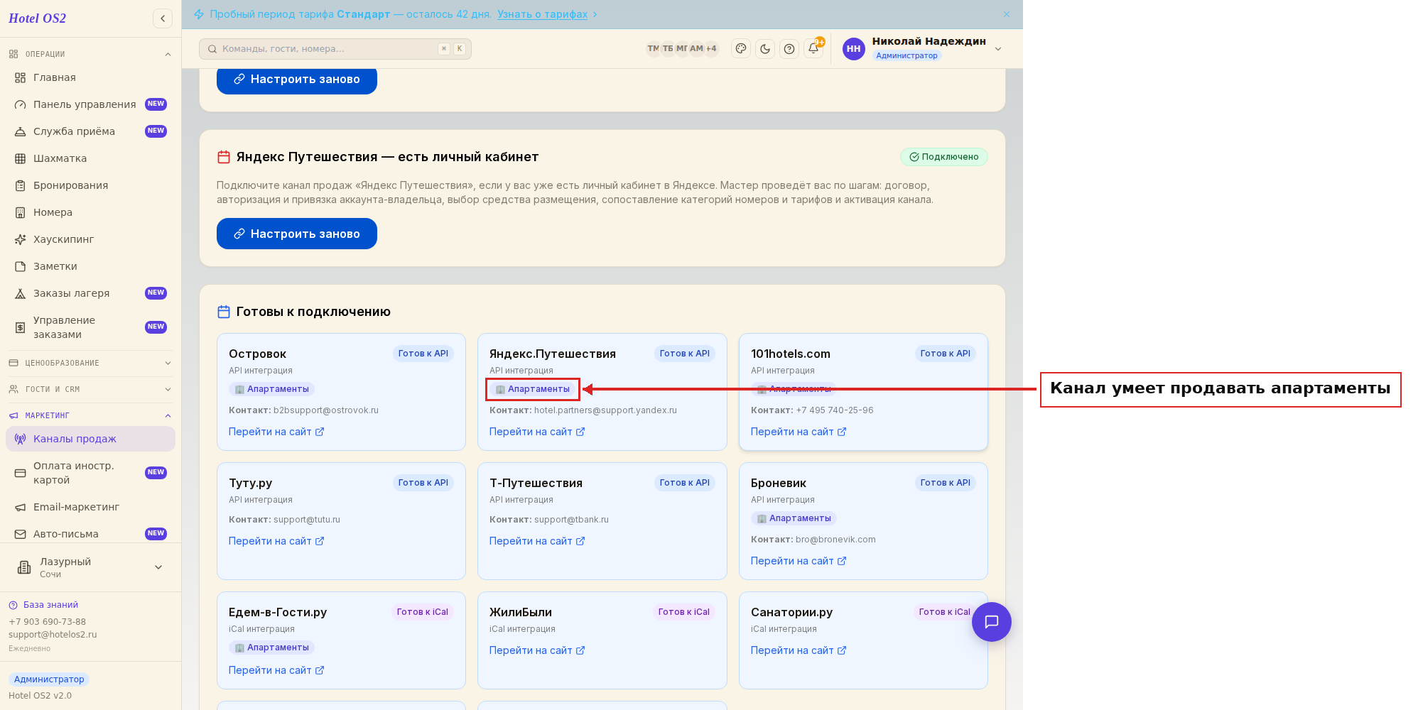Viewport: 1418px width, 710px height.
Task: Expand the ГОСТИ И CRM section
Action: (90, 389)
